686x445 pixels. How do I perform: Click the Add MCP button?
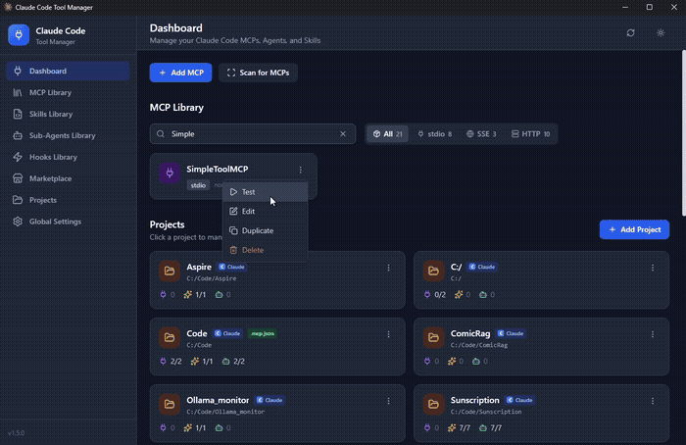coord(180,73)
